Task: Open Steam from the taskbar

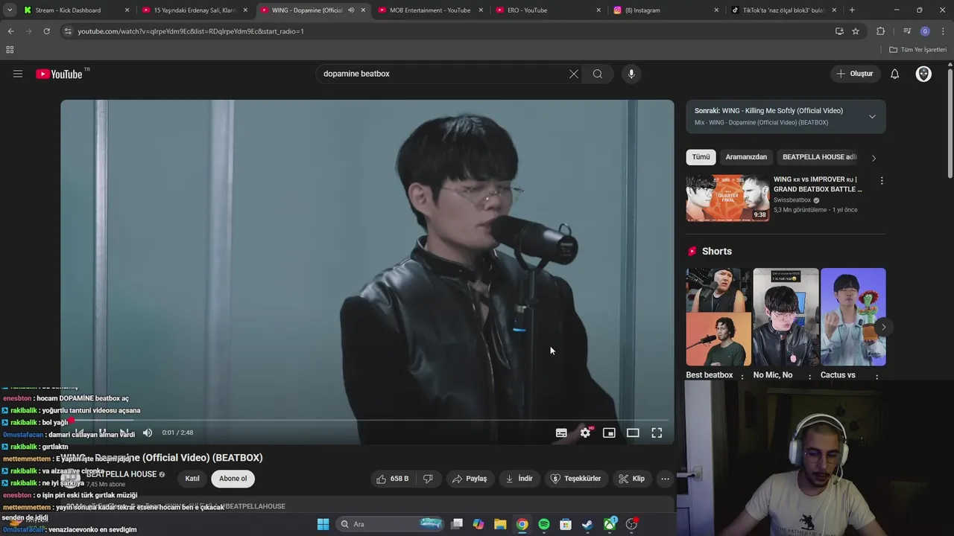Action: (587, 524)
